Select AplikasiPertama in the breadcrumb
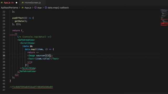The width and height of the screenshot is (168, 94). pos(9,8)
